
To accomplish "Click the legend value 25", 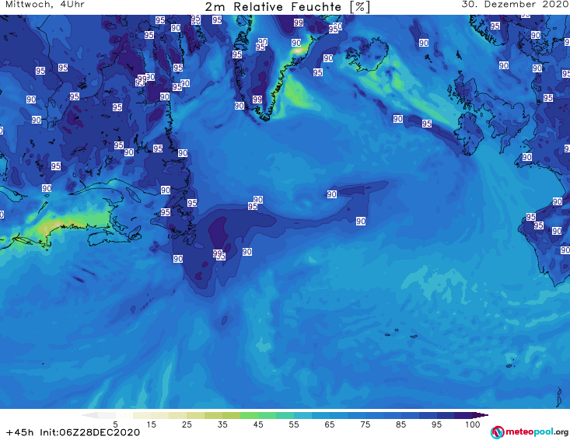I will [x=187, y=424].
